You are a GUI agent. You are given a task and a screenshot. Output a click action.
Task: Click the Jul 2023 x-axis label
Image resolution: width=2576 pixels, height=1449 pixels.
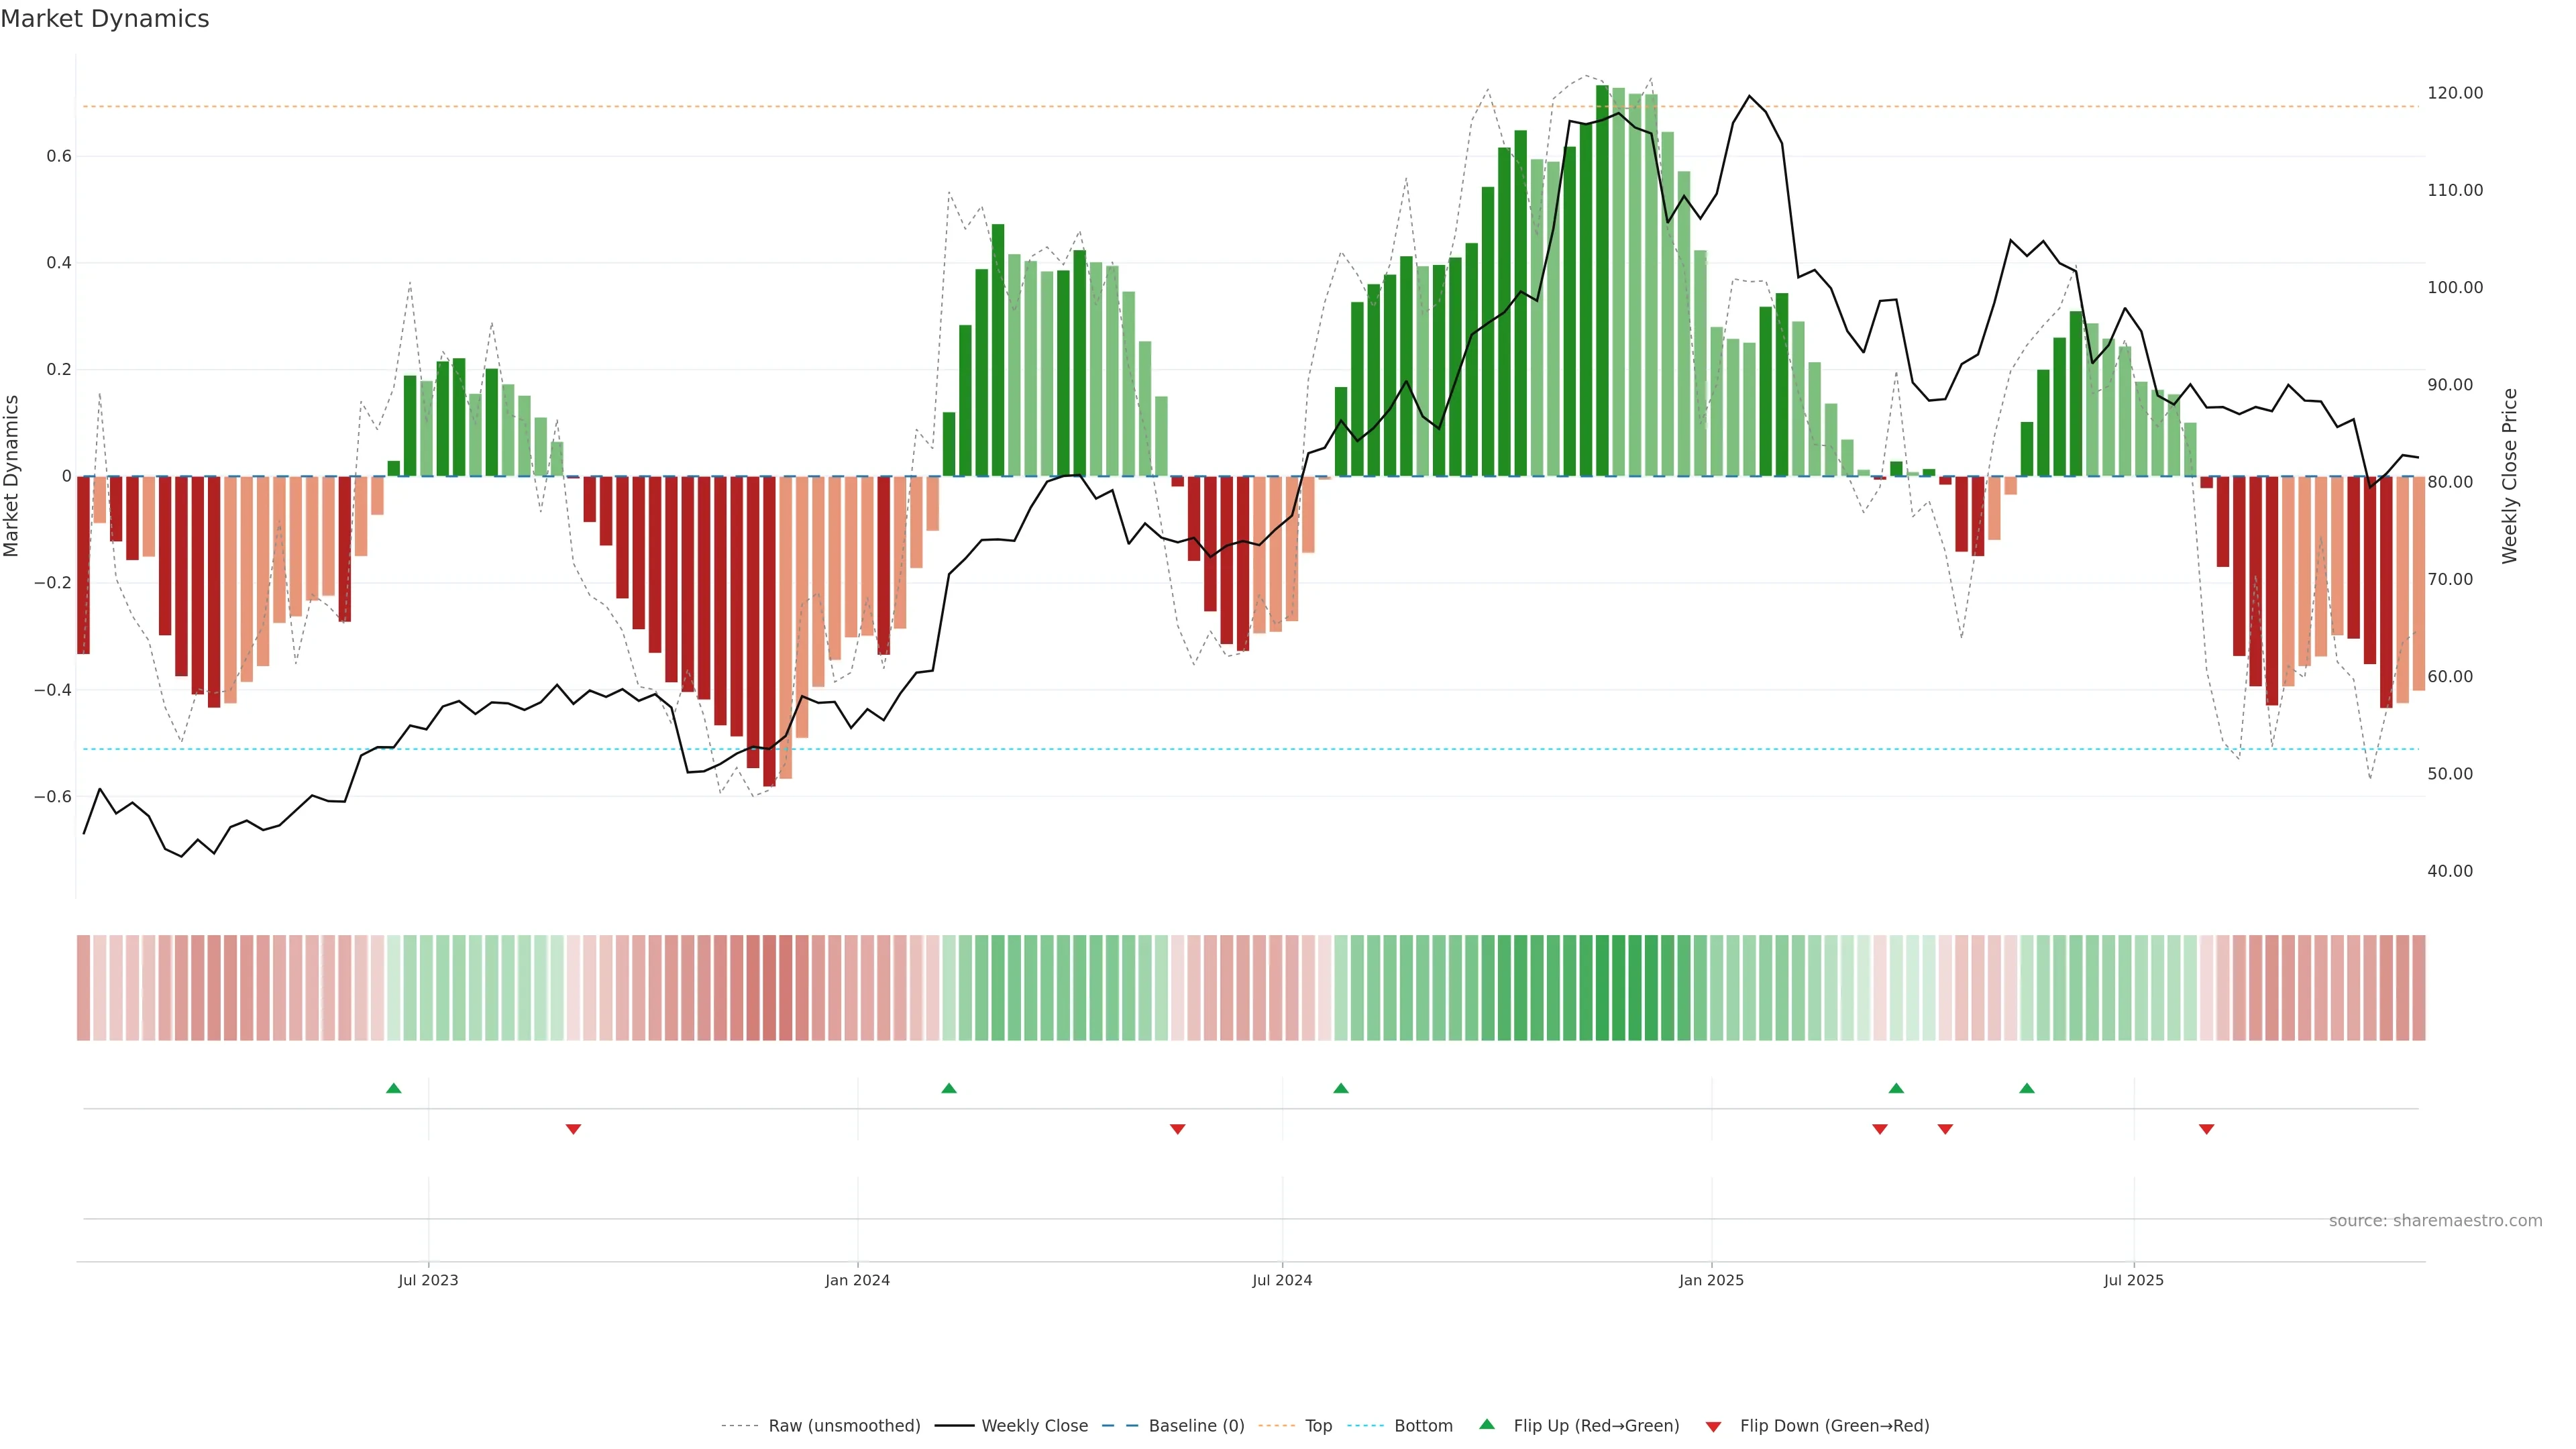[428, 1280]
